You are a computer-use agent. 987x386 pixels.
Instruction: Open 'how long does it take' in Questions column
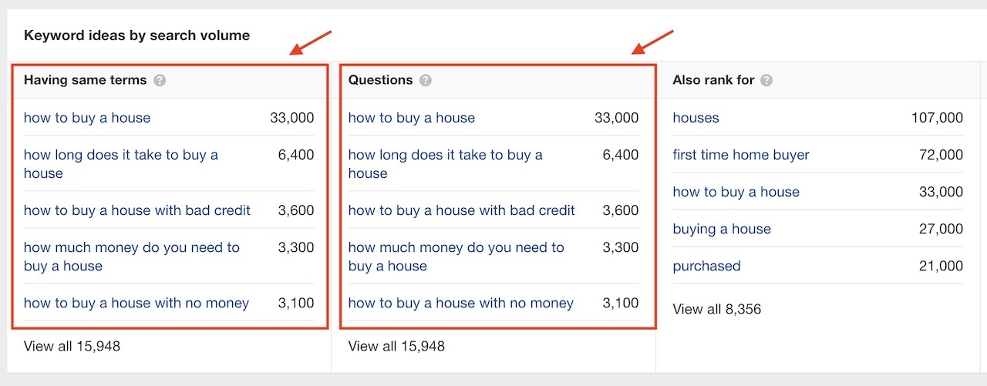tap(446, 164)
